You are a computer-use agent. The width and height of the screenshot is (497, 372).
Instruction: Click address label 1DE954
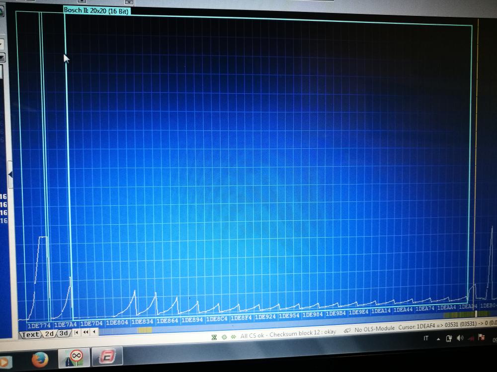pos(289,315)
